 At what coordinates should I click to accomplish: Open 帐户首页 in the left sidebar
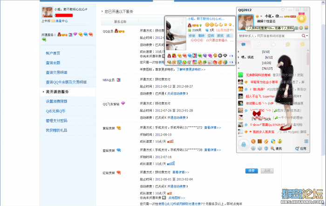tap(53, 53)
